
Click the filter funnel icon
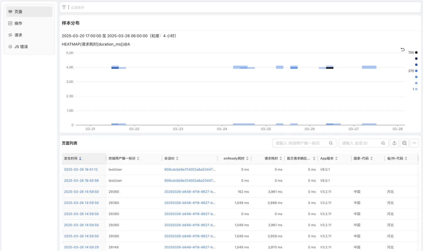pos(64,7)
